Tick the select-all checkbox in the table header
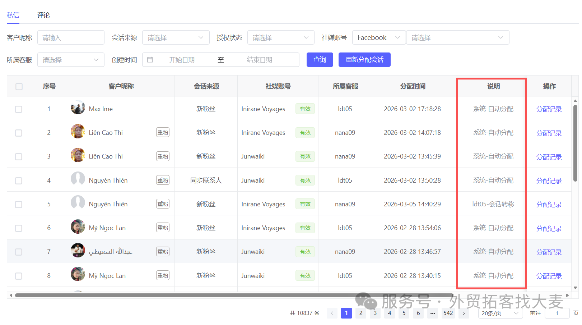Screen dimensions: 582x325 (x=19, y=87)
